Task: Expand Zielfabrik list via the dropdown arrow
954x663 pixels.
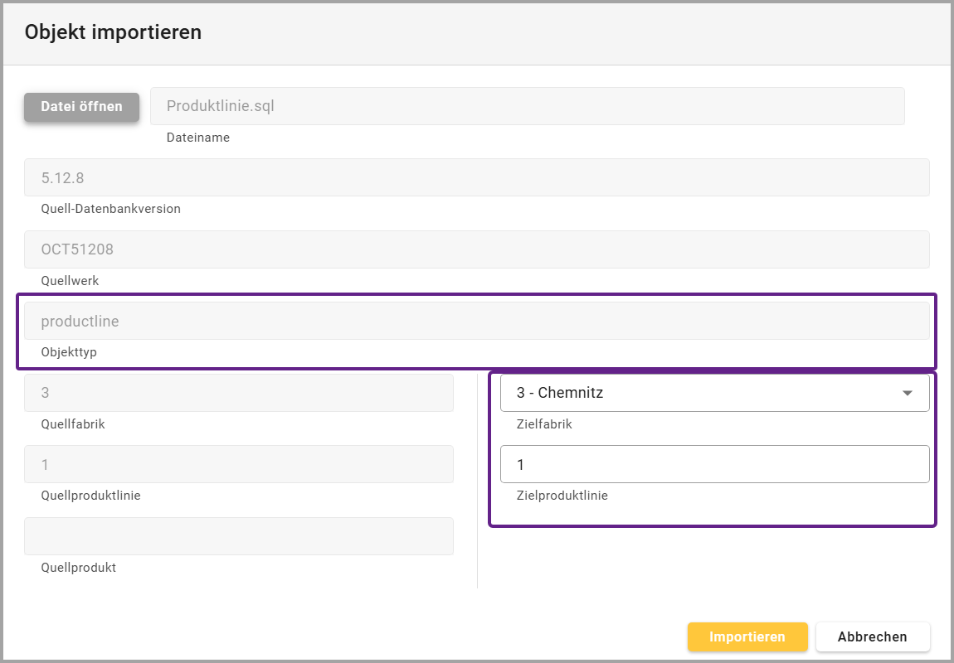Action: click(907, 393)
